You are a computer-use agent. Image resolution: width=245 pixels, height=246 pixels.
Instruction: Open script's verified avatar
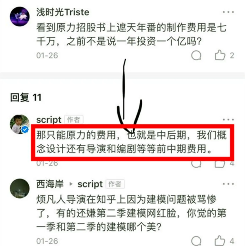coord(19,124)
